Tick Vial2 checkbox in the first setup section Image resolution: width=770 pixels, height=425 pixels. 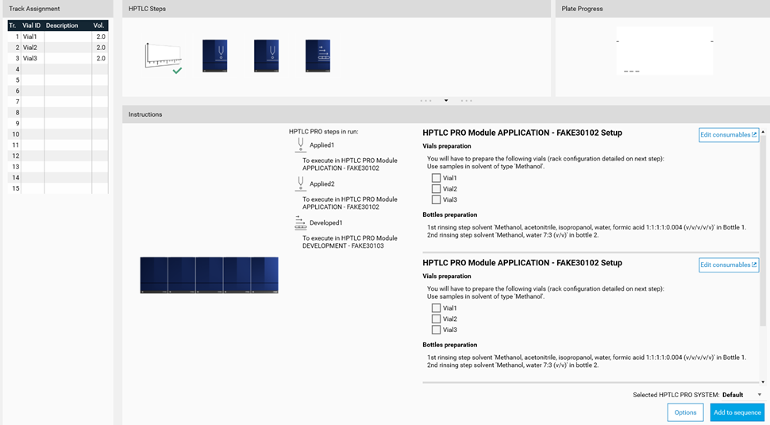[436, 189]
